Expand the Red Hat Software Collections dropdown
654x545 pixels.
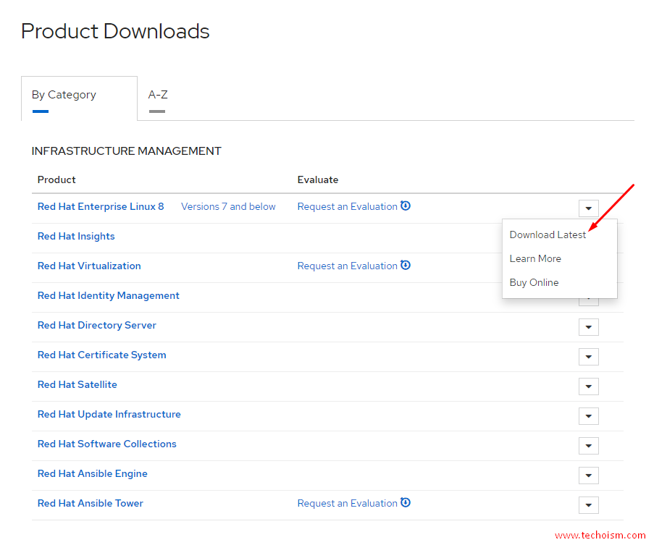[589, 446]
